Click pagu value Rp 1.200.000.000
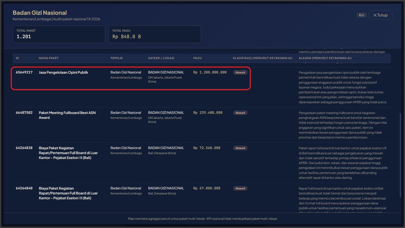This screenshot has height=228, width=405. 210,72
